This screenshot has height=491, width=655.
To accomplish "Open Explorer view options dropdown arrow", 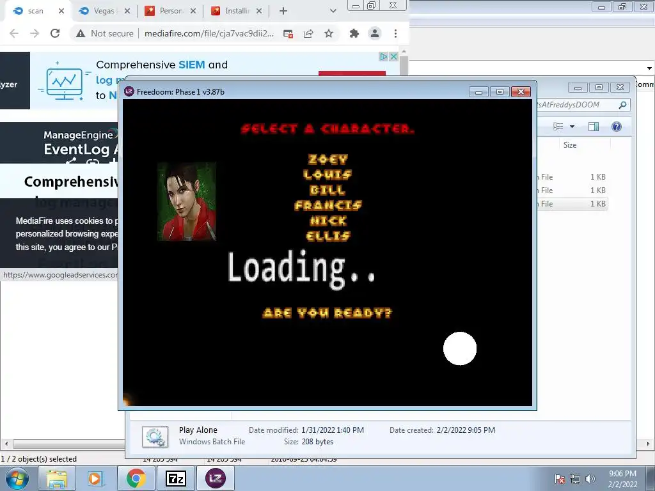I will pos(572,127).
